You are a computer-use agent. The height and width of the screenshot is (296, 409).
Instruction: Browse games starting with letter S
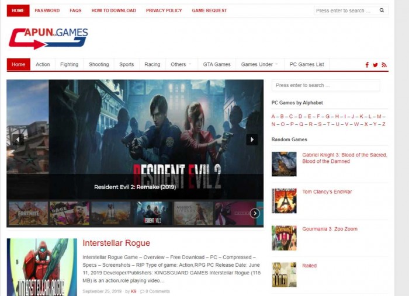pos(320,124)
